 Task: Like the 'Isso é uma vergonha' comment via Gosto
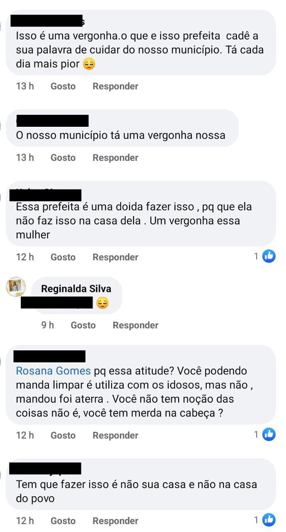(63, 86)
